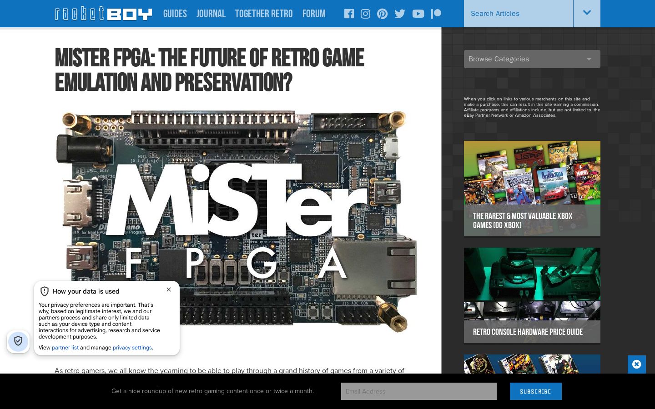
Task: Click the newsletter roundup description text
Action: [x=212, y=391]
